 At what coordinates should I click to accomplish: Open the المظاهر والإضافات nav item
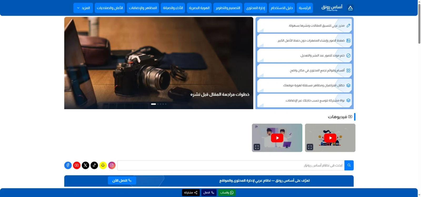click(143, 8)
